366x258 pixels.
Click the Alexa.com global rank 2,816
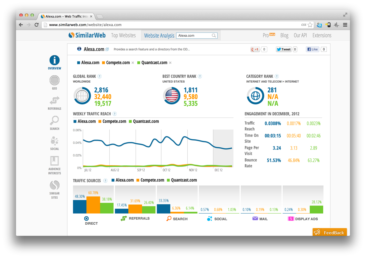101,90
